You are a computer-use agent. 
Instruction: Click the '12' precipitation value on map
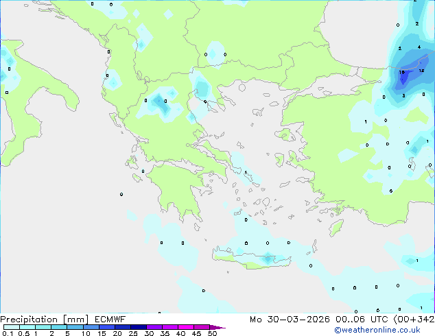point(421,71)
